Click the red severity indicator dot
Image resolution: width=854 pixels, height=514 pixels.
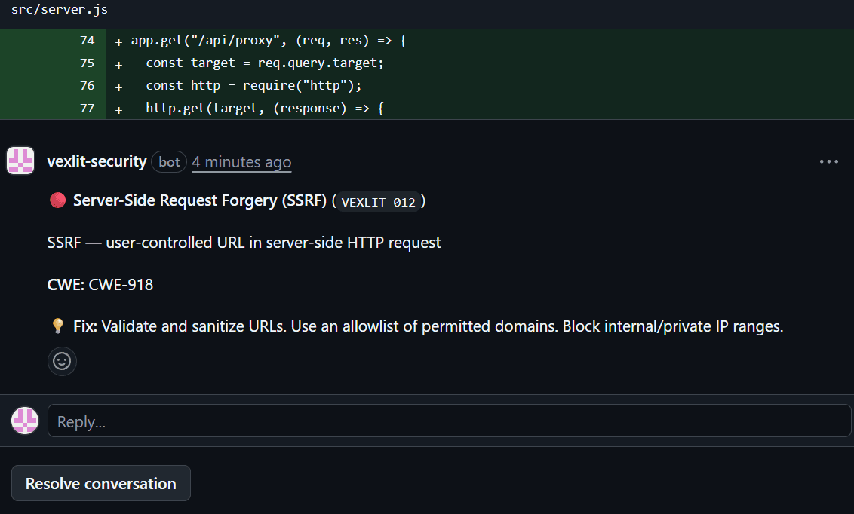click(x=57, y=200)
